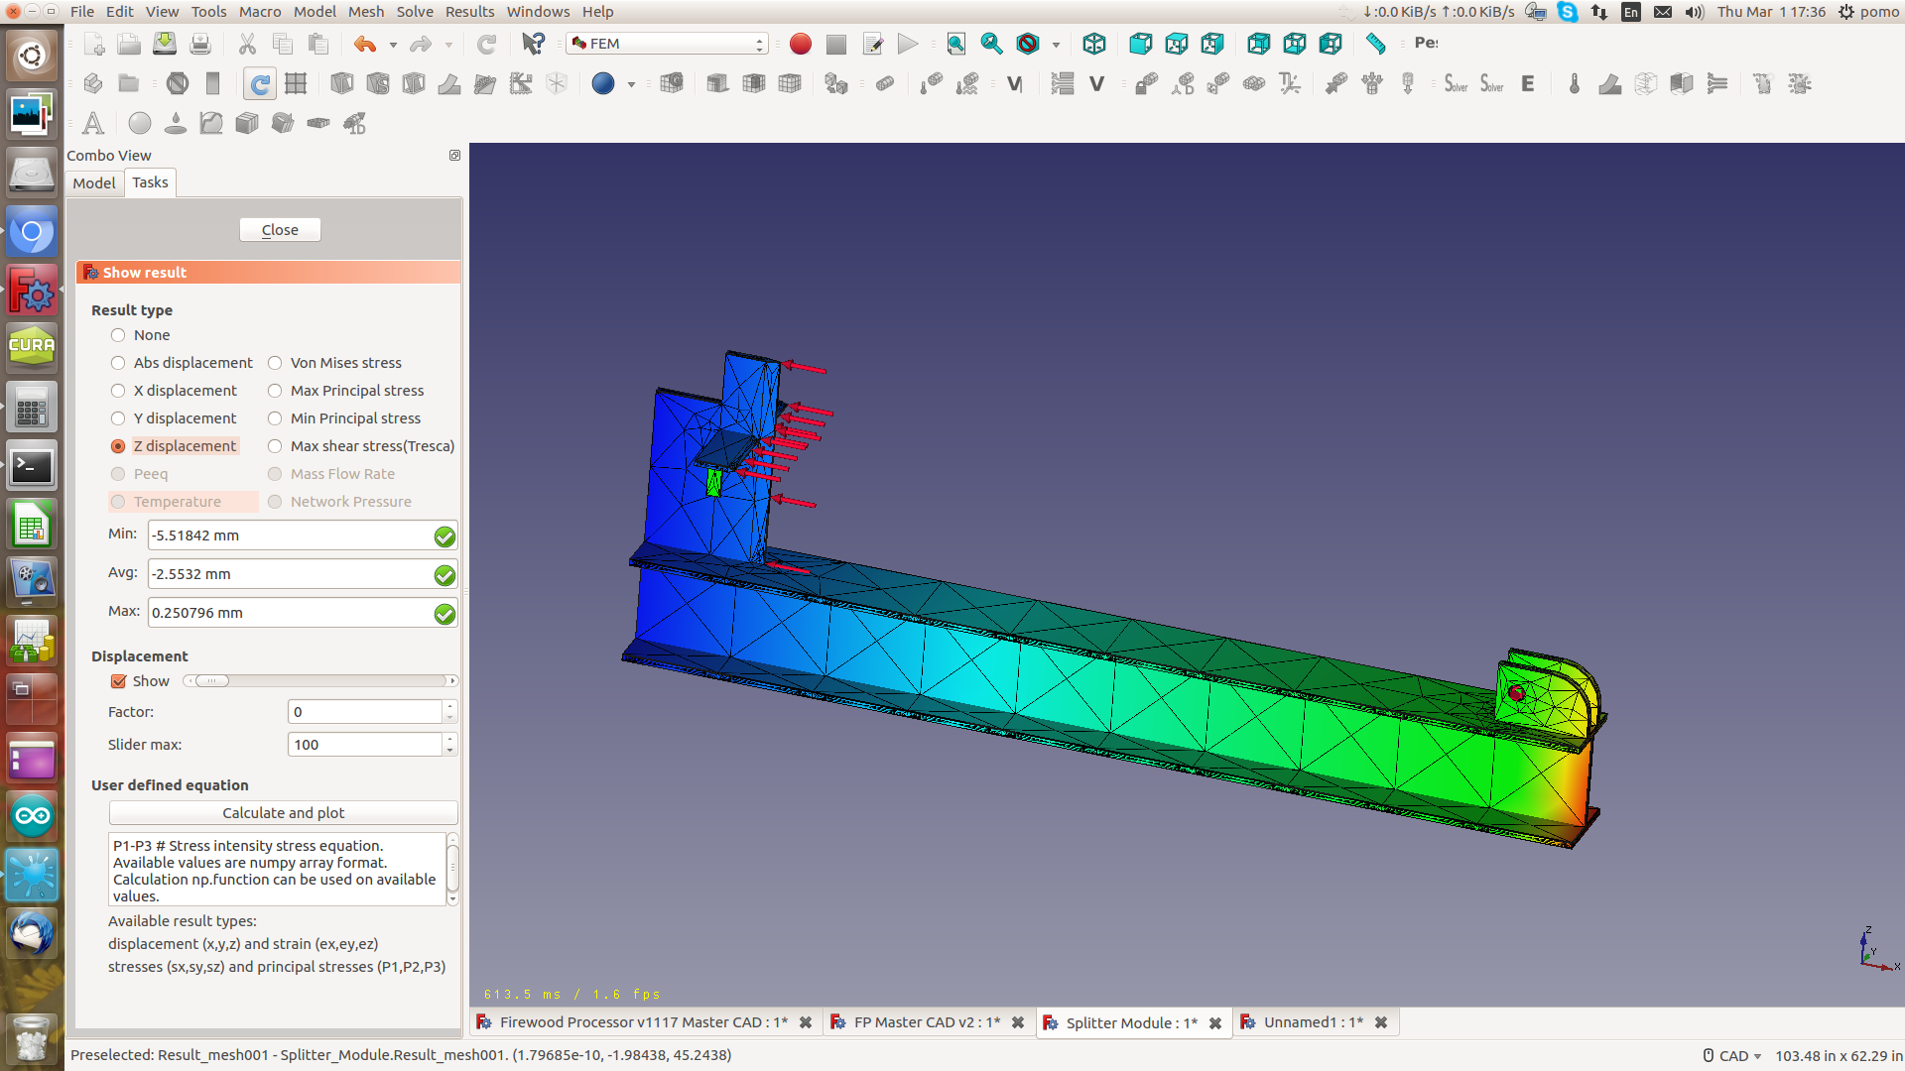The image size is (1905, 1071).
Task: Click the save document icon
Action: coord(165,44)
